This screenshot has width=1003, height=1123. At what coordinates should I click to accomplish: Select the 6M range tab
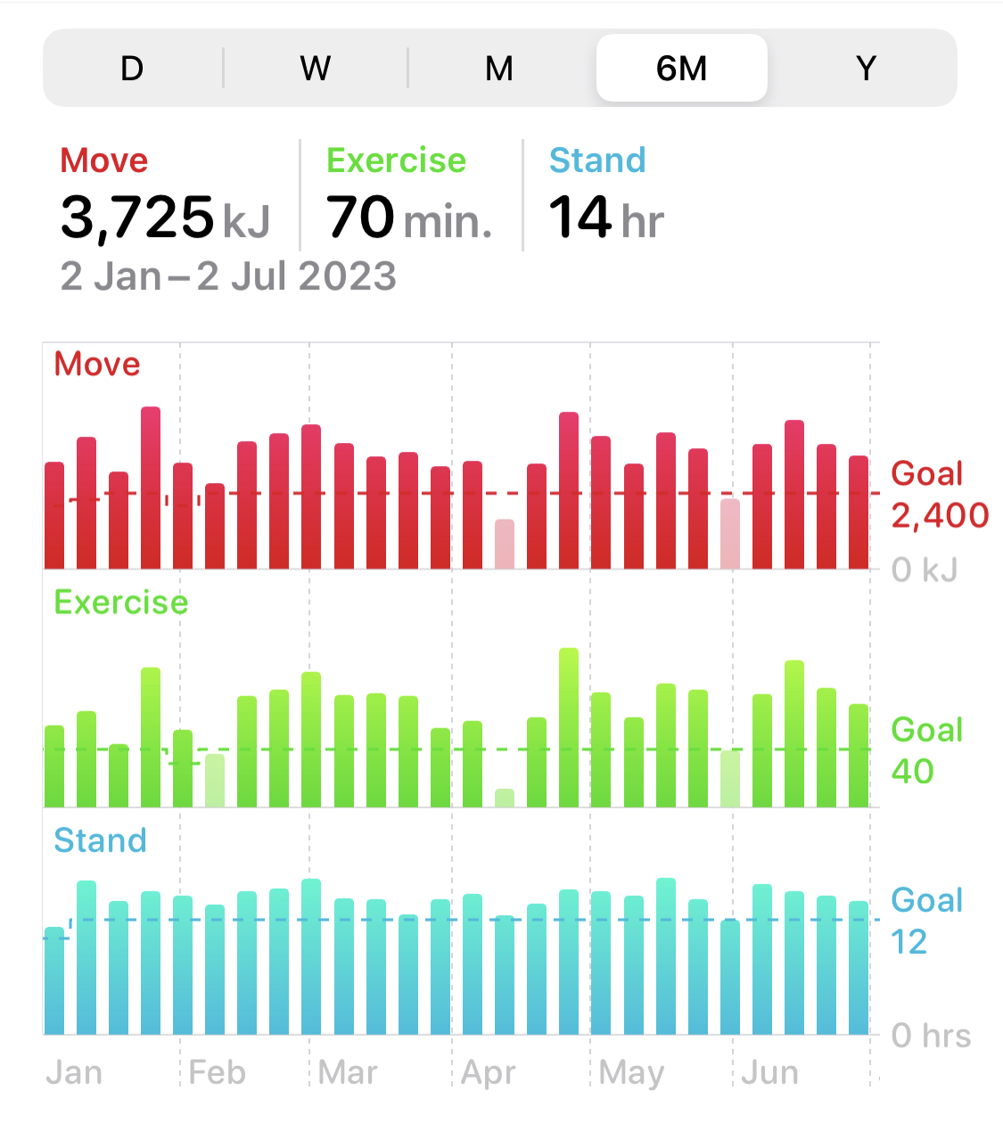coord(682,69)
